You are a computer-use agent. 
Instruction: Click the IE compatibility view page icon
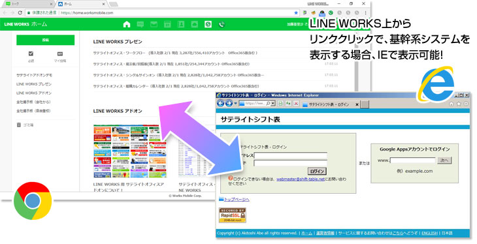click(x=280, y=104)
